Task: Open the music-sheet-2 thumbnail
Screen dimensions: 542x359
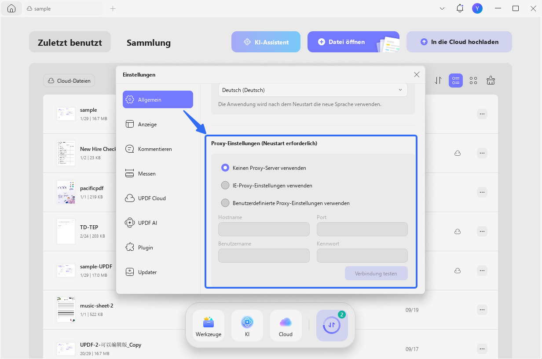Action: [x=66, y=310]
